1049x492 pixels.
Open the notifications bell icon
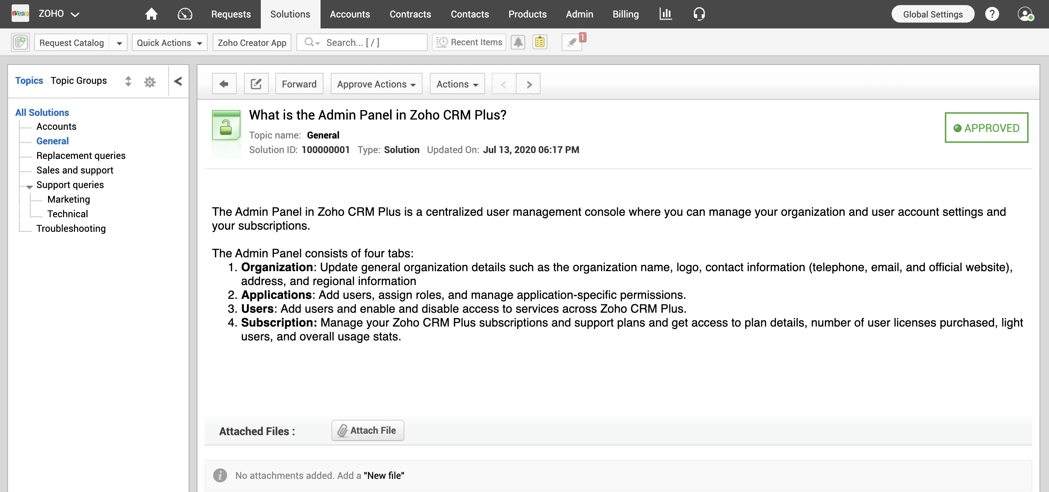coord(518,42)
